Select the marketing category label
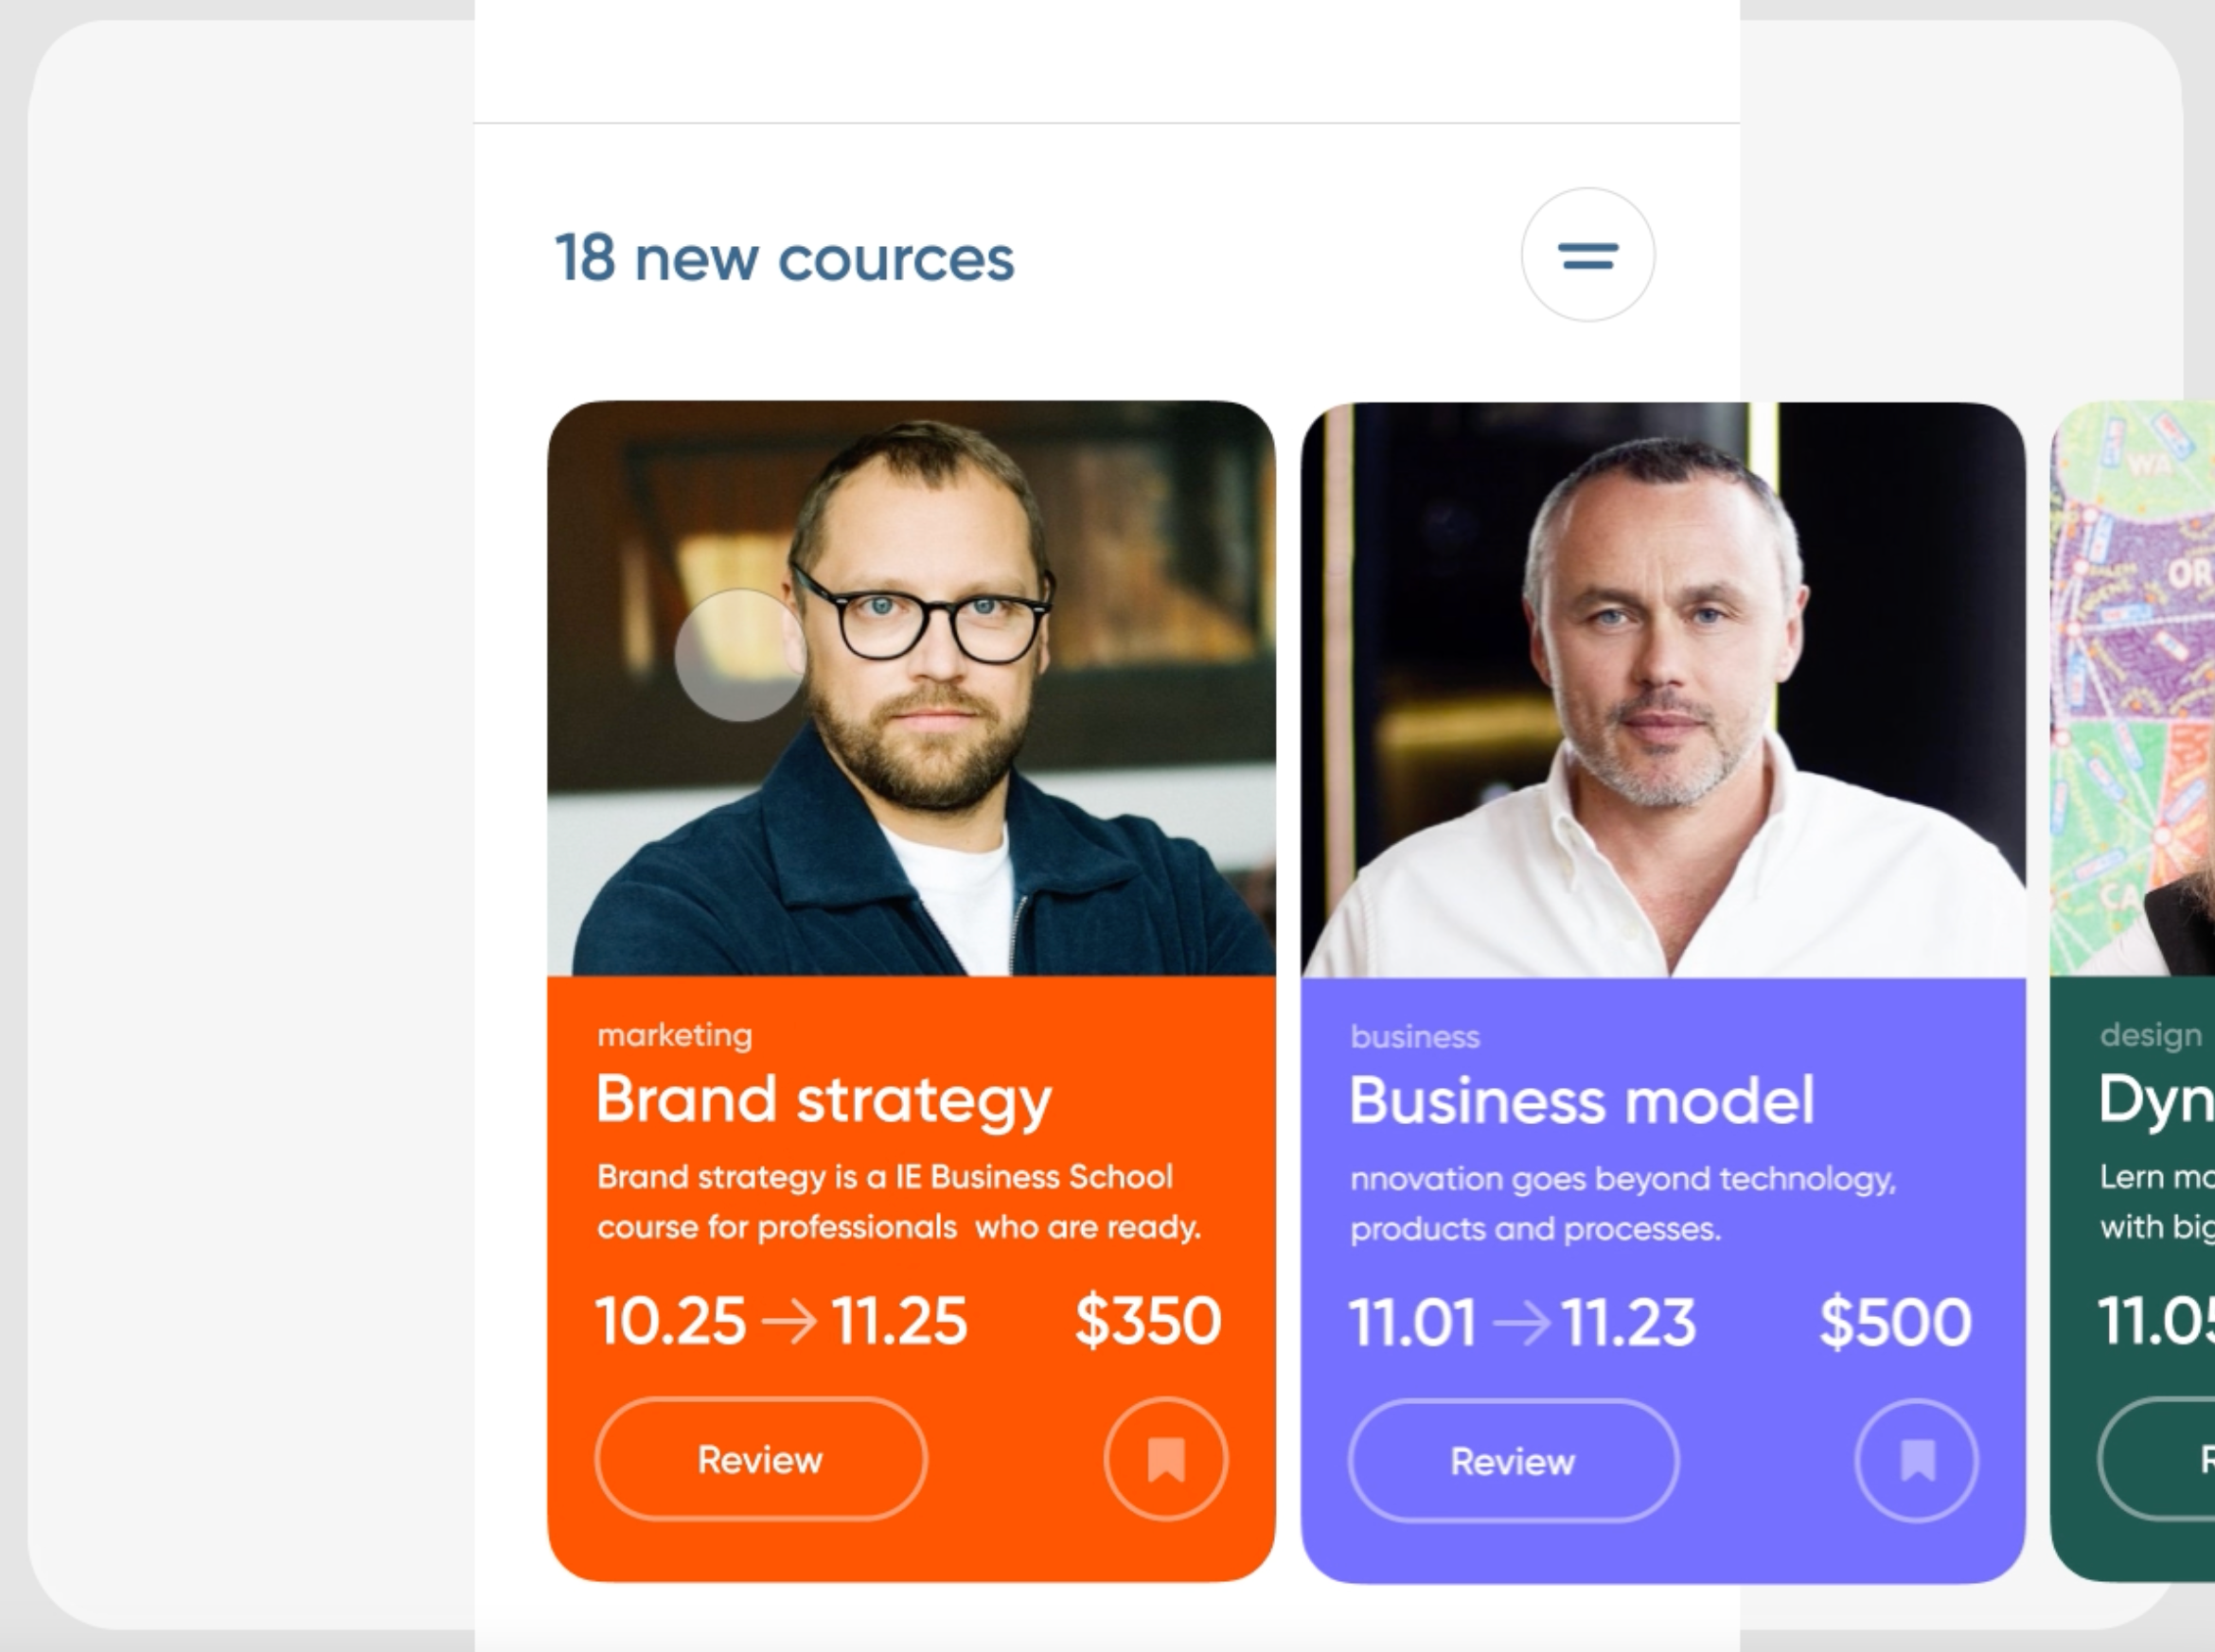Viewport: 2215px width, 1652px height. [x=674, y=1035]
